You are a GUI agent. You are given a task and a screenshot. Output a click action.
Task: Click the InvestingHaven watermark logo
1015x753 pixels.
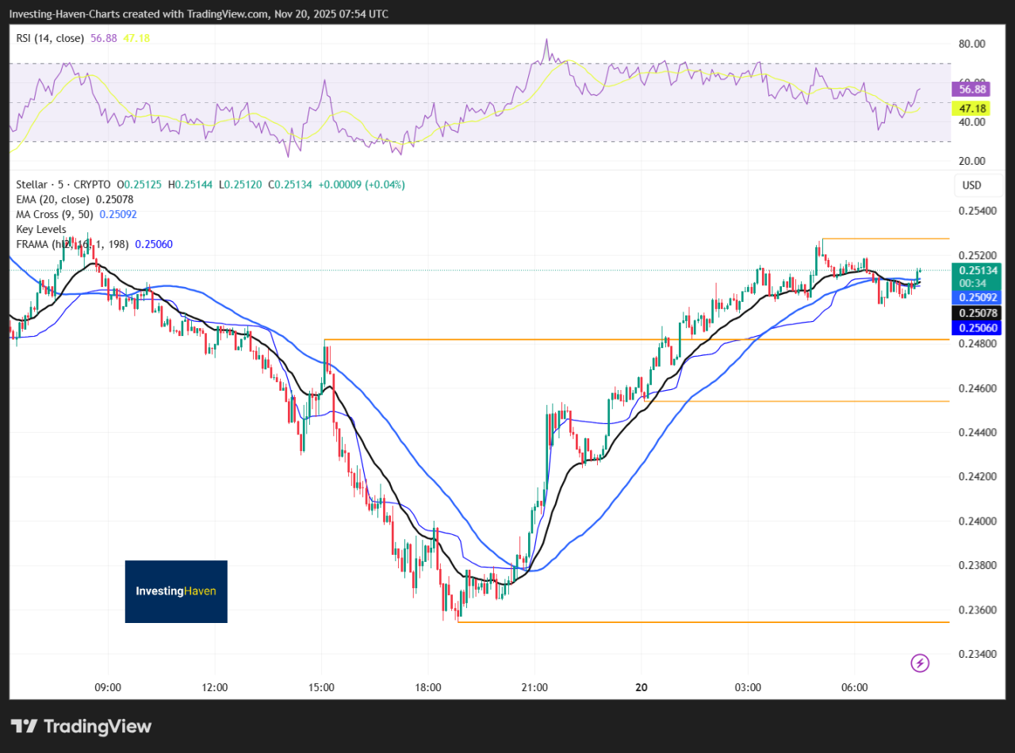point(176,591)
